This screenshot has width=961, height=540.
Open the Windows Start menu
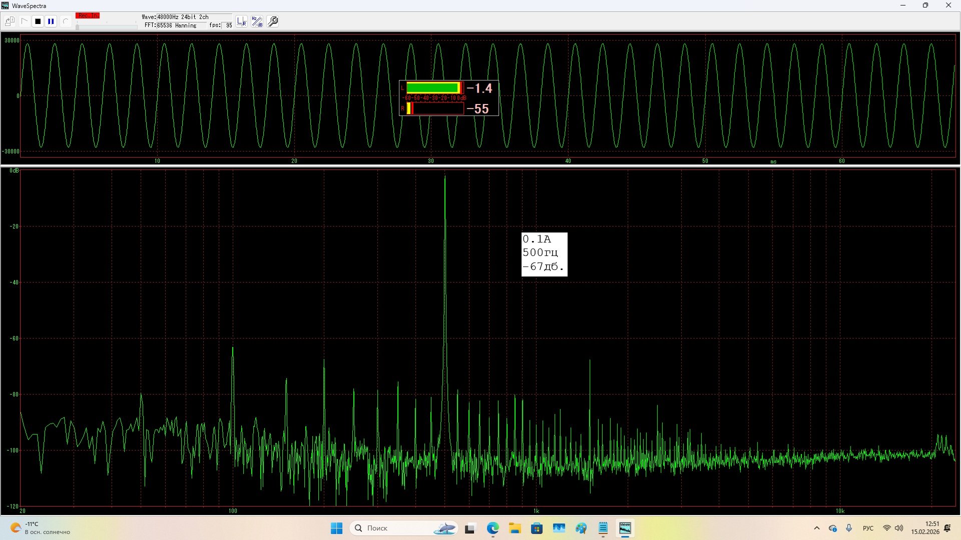[x=336, y=528]
